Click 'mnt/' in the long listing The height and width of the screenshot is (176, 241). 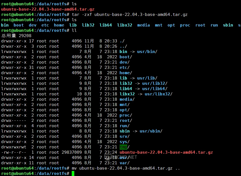pos(125,105)
